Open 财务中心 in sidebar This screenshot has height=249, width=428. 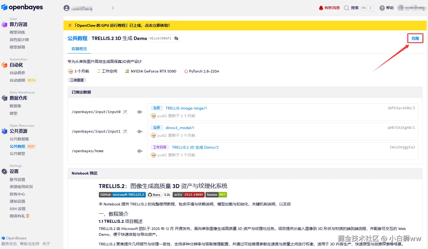tap(17, 194)
